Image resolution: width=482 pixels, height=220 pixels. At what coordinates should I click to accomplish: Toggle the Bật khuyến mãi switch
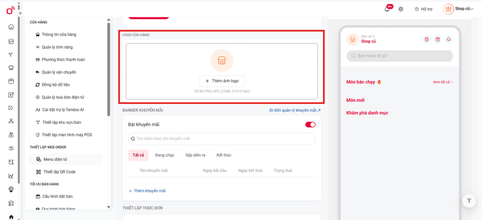[310, 125]
